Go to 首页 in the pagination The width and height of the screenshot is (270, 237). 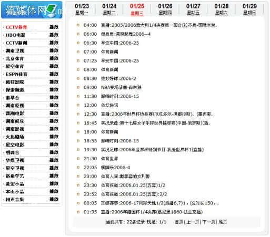pos(179,222)
